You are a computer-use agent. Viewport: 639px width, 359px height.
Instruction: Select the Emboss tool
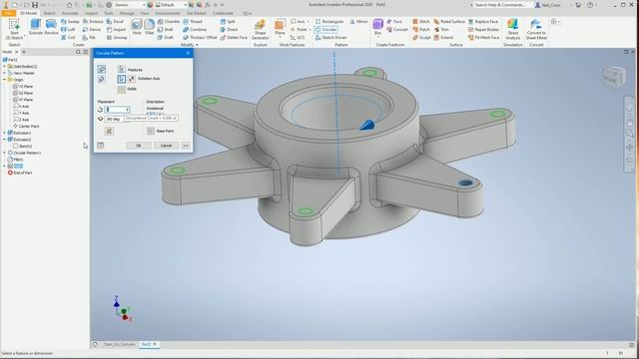[93, 22]
